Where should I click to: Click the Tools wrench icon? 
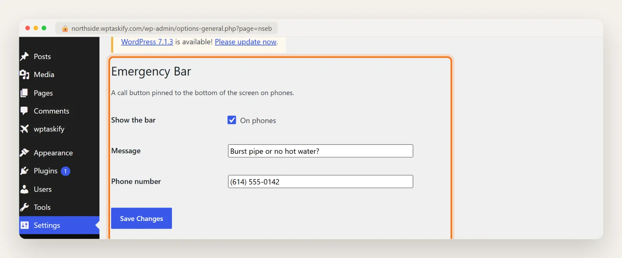pos(24,207)
